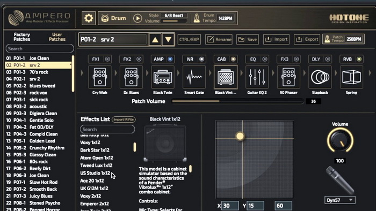Click the microphone image
The height and width of the screenshot is (211, 376).
pos(340,180)
